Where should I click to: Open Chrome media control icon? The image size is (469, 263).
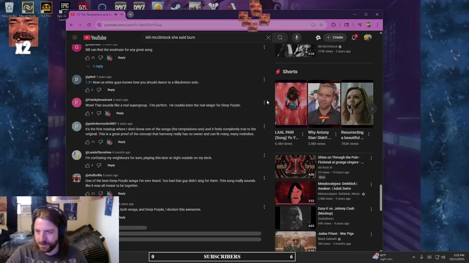coord(359,25)
